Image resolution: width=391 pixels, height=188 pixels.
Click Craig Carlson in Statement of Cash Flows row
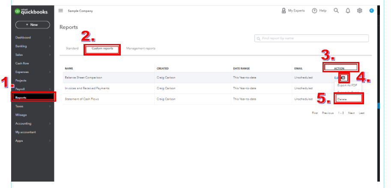166,99
